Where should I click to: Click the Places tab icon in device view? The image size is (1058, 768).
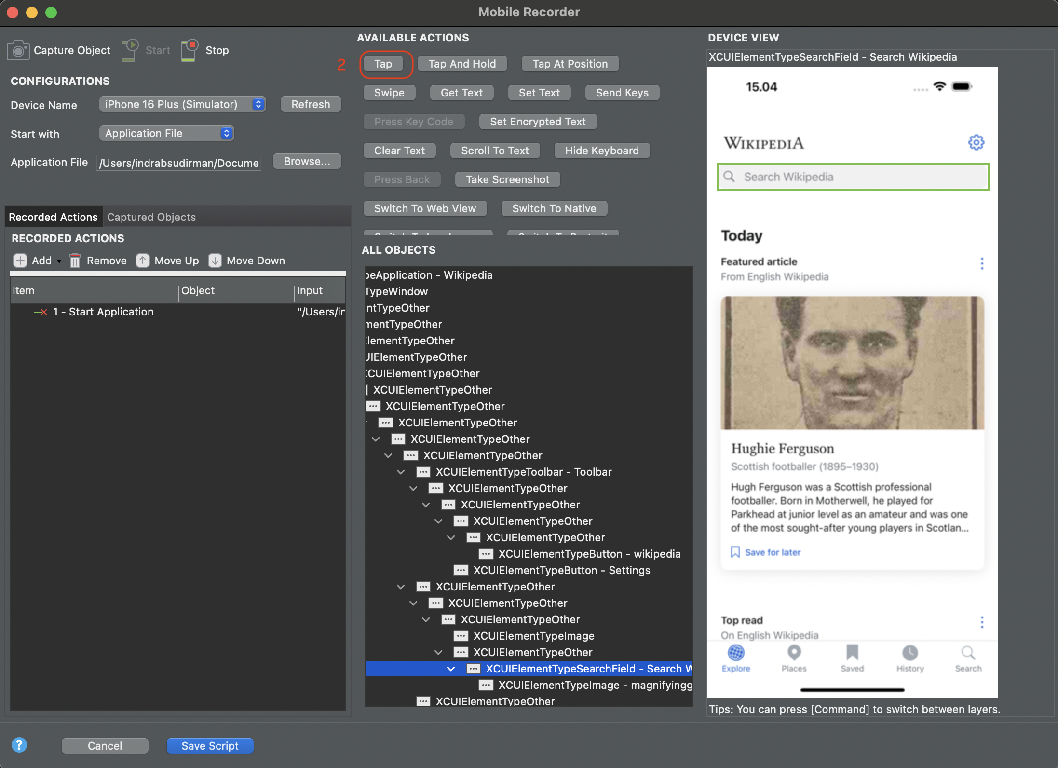[794, 653]
